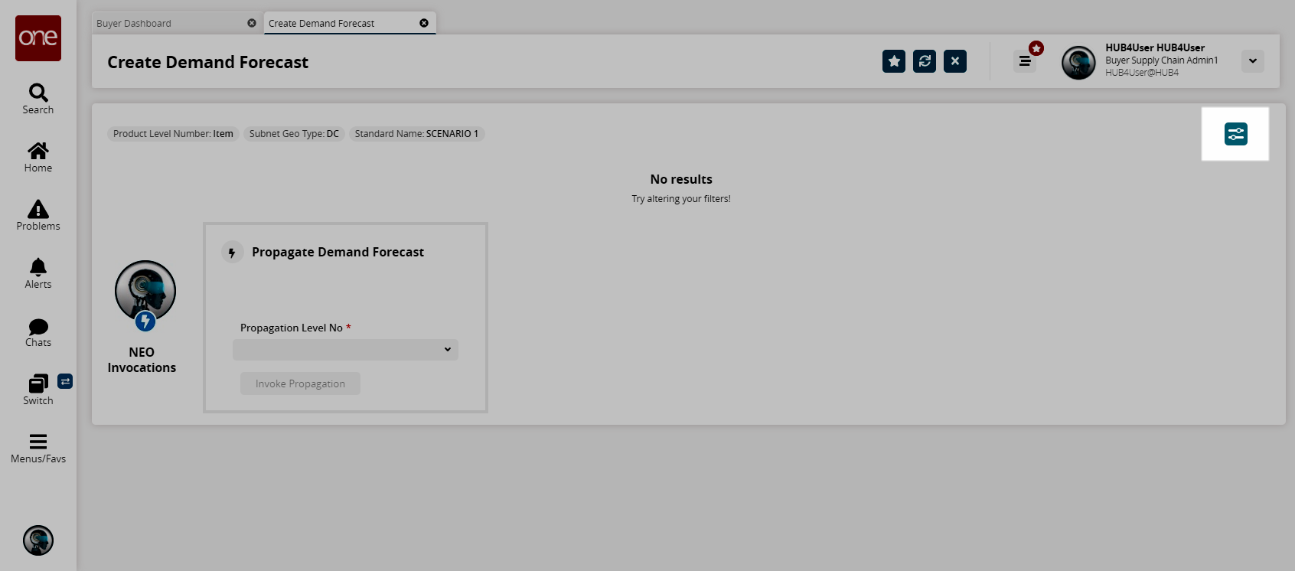Click the Product Level Number: Item filter chip
This screenshot has height=571, width=1295.
[x=173, y=134]
